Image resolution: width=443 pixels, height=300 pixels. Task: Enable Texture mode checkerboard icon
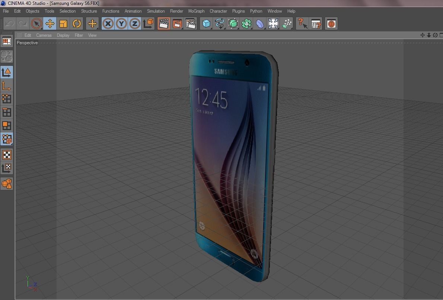pyautogui.click(x=7, y=155)
